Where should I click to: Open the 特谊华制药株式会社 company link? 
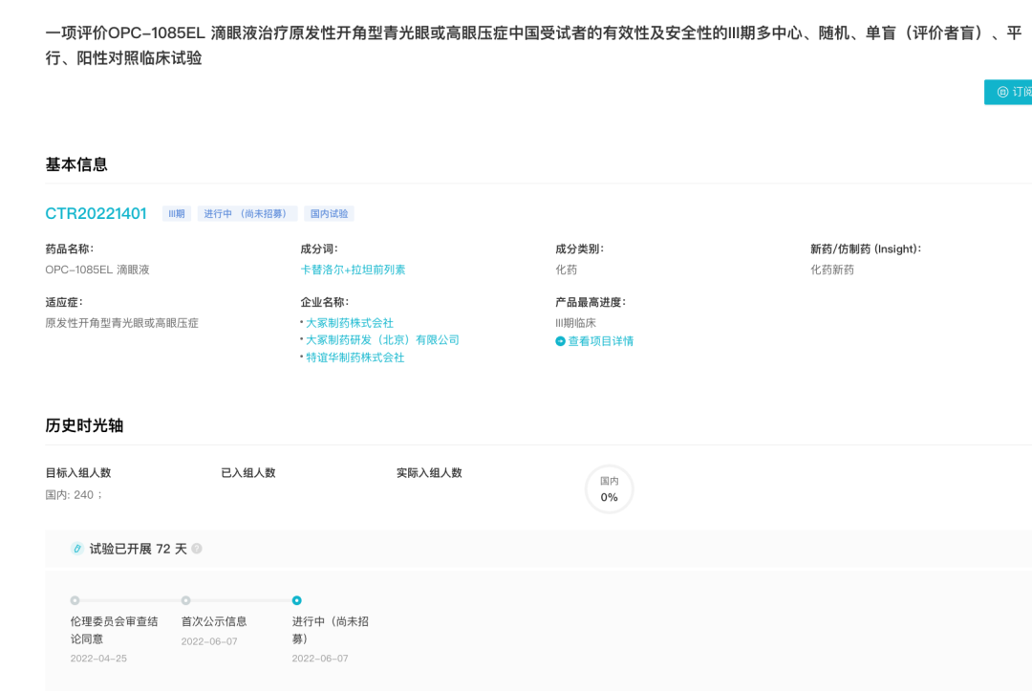tap(355, 357)
